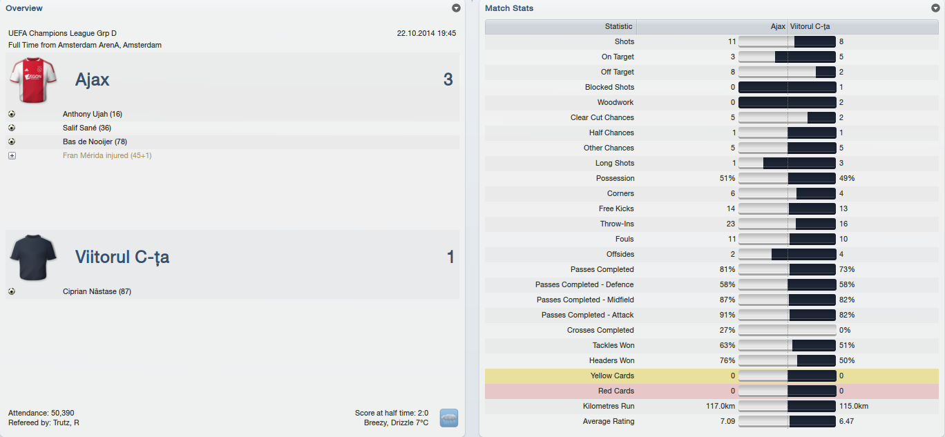Click the injury cross icon beside Fran Mérida
Viewport: 945px width, 437px height.
click(12, 155)
